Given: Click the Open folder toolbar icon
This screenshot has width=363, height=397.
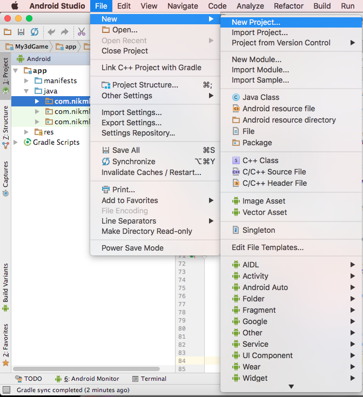Looking at the screenshot, I should [8, 32].
